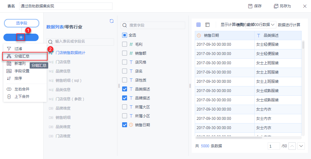
Task: Check the 所属大区 field
Action: pyautogui.click(x=125, y=107)
